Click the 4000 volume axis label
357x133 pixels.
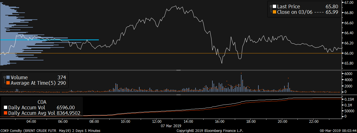348,80
